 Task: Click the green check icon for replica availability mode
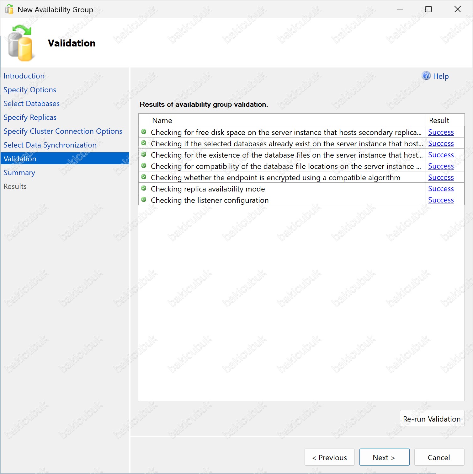pos(144,188)
